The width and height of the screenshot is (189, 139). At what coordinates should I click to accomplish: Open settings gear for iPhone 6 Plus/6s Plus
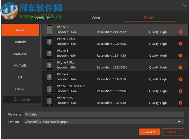click(x=180, y=91)
